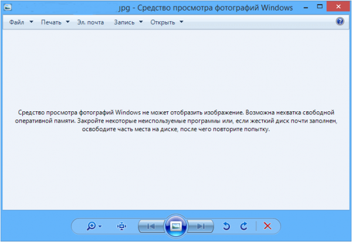Open the Файл menu
Screen dimensions: 352x242
coord(16,22)
